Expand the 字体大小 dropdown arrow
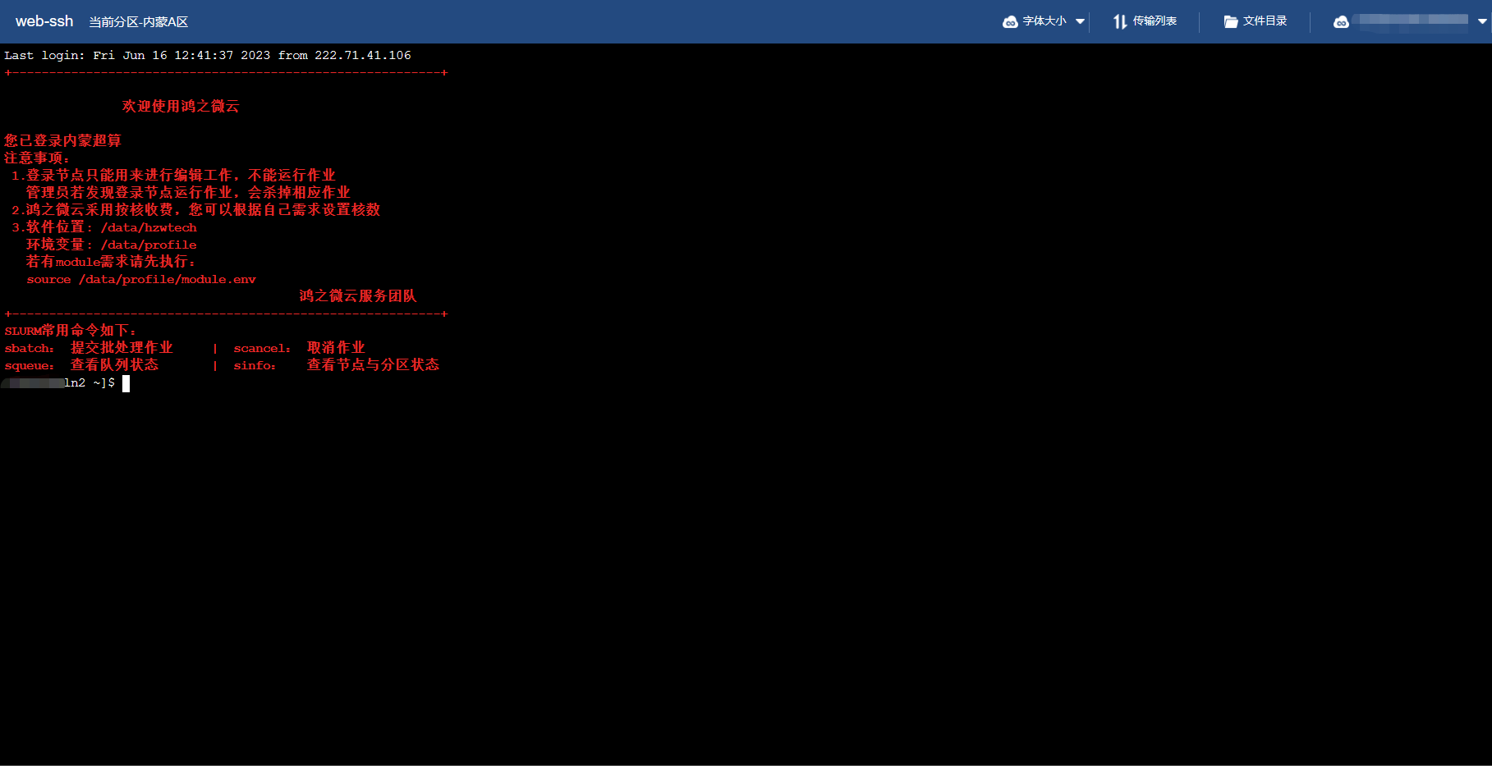The image size is (1492, 769). [1080, 22]
